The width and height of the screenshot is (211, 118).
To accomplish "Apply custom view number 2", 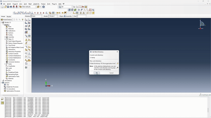I will coord(38,13).
